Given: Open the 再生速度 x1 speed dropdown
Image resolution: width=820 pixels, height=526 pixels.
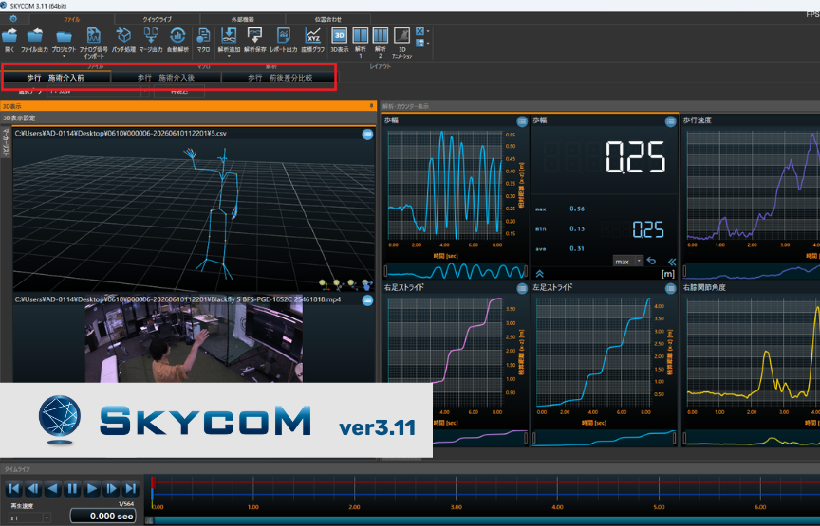Looking at the screenshot, I should pos(29,517).
